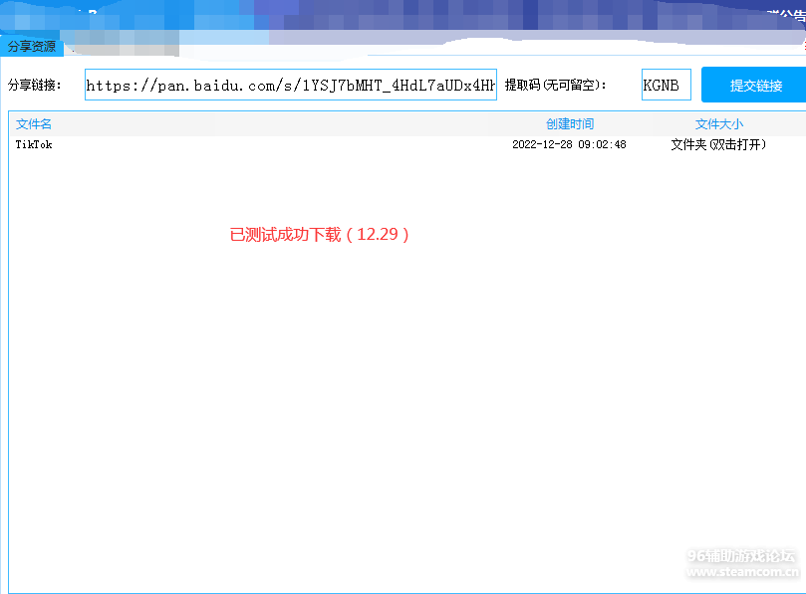
Task: Click the 2022-12-28 09:02:48 timestamp cell
Action: pos(569,145)
